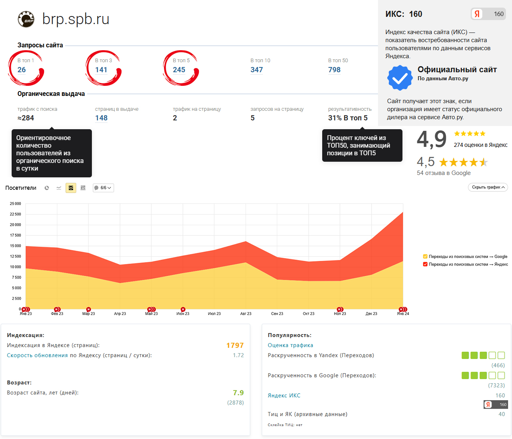Open the В топ 10 value 347

coord(257,70)
